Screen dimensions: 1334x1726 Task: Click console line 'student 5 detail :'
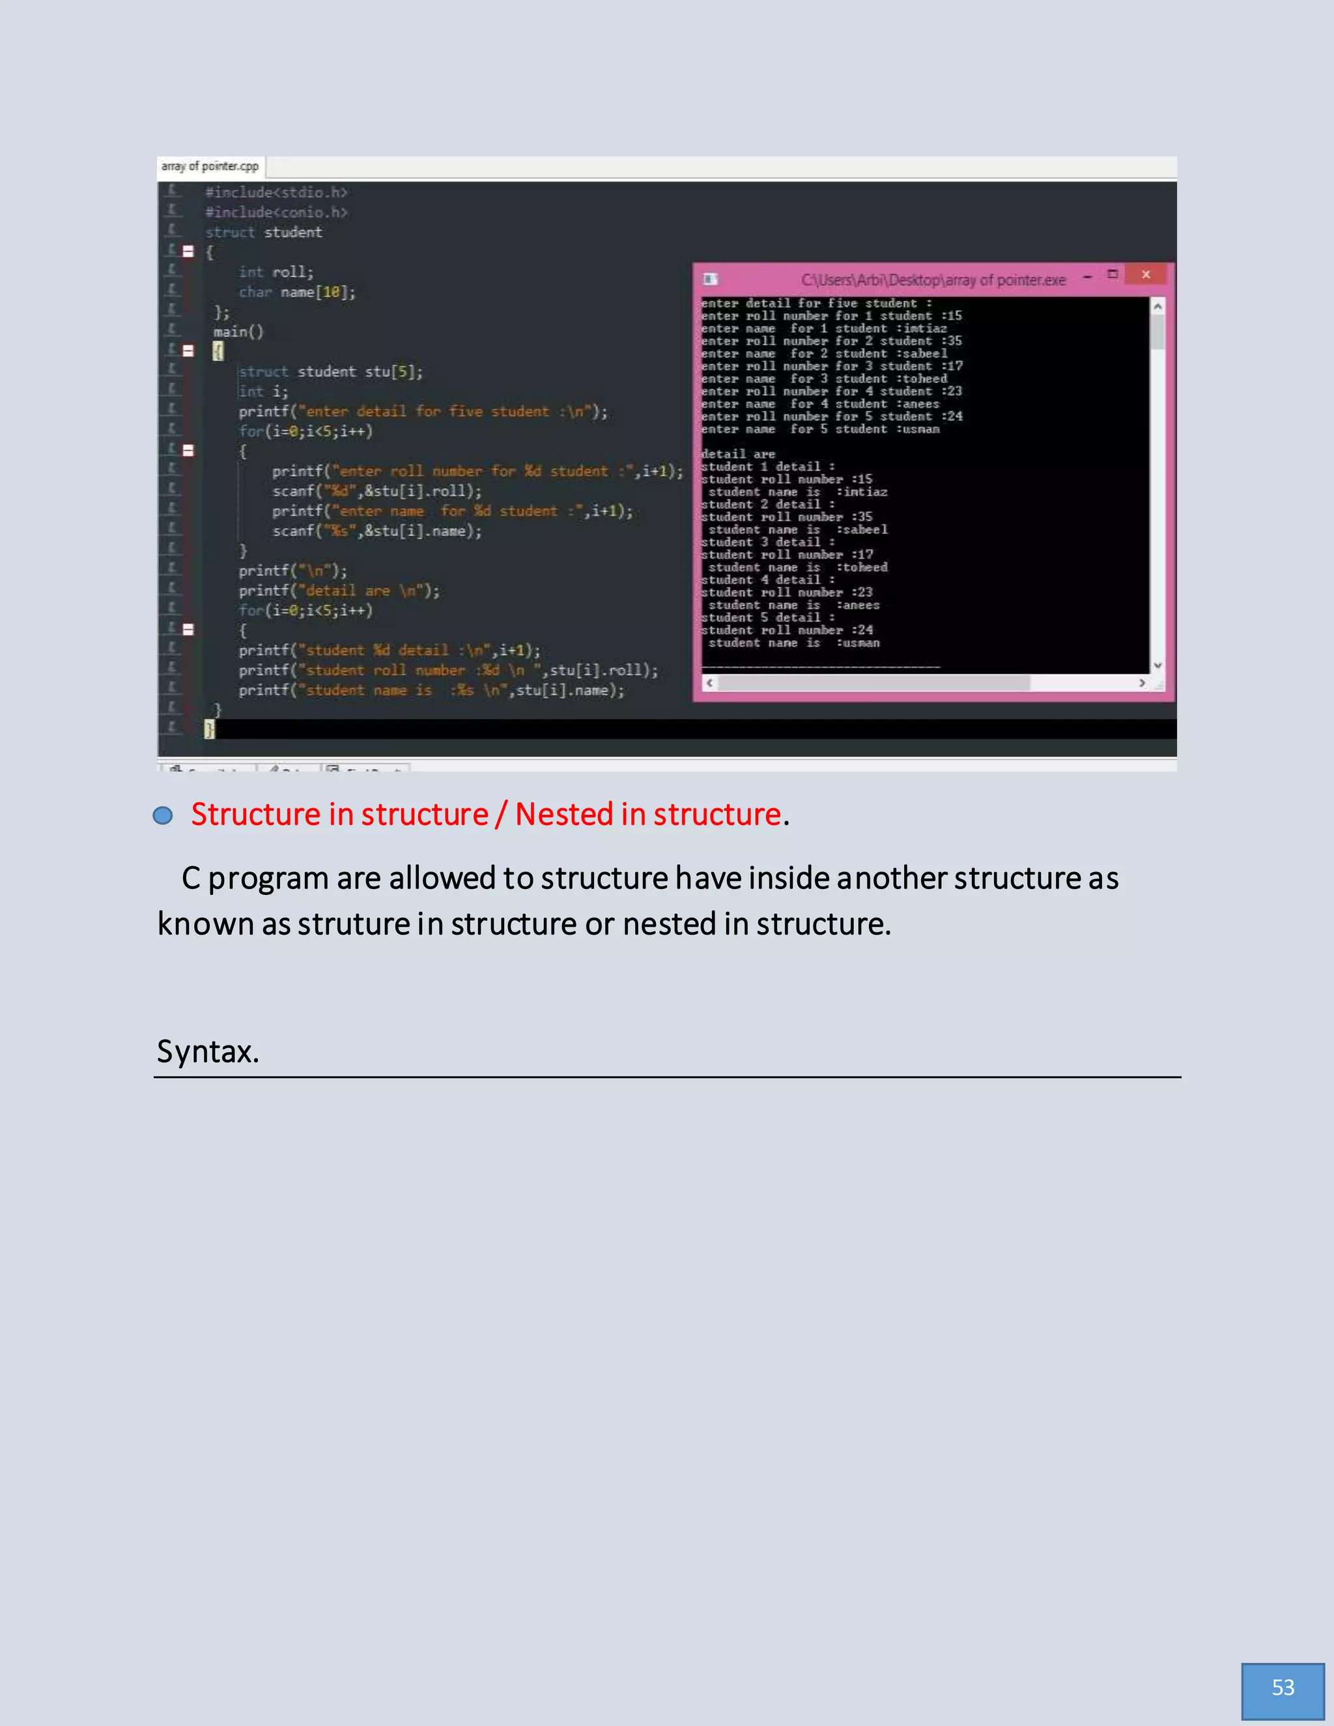[767, 618]
